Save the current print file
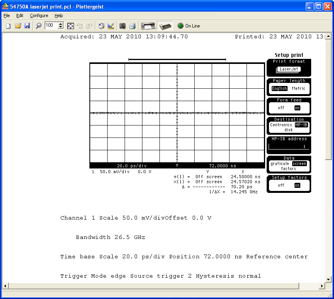334x299 pixels. [x=27, y=26]
